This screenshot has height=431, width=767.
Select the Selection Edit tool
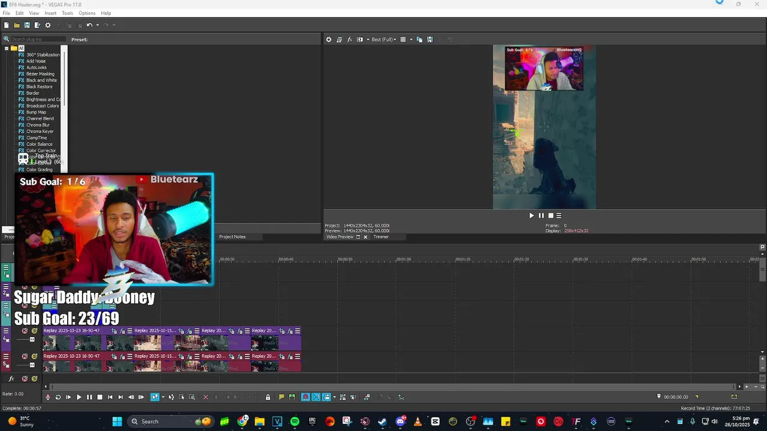pyautogui.click(x=181, y=397)
